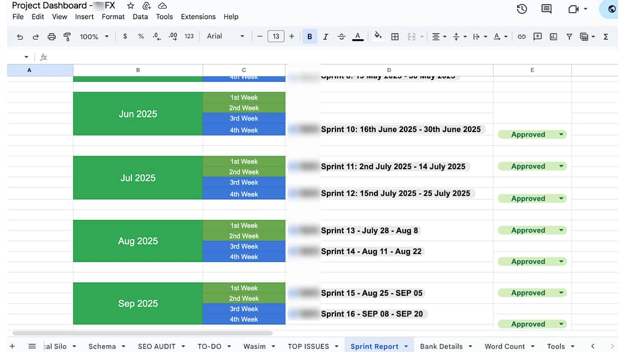Image resolution: width=625 pixels, height=352 pixels.
Task: Click the Print icon
Action: [x=51, y=36]
